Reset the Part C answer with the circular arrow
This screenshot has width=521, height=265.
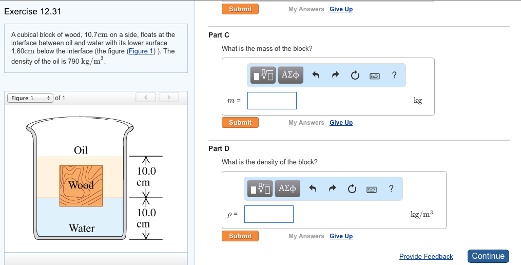point(355,75)
